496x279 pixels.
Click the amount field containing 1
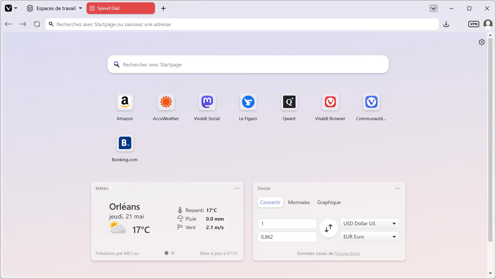[x=287, y=224]
